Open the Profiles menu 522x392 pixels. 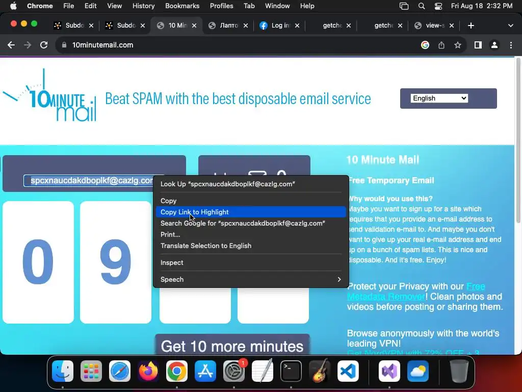pos(221,6)
